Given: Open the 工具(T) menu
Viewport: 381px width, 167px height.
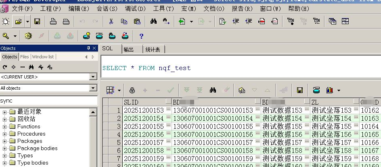Looking at the screenshot, I should pos(163,9).
